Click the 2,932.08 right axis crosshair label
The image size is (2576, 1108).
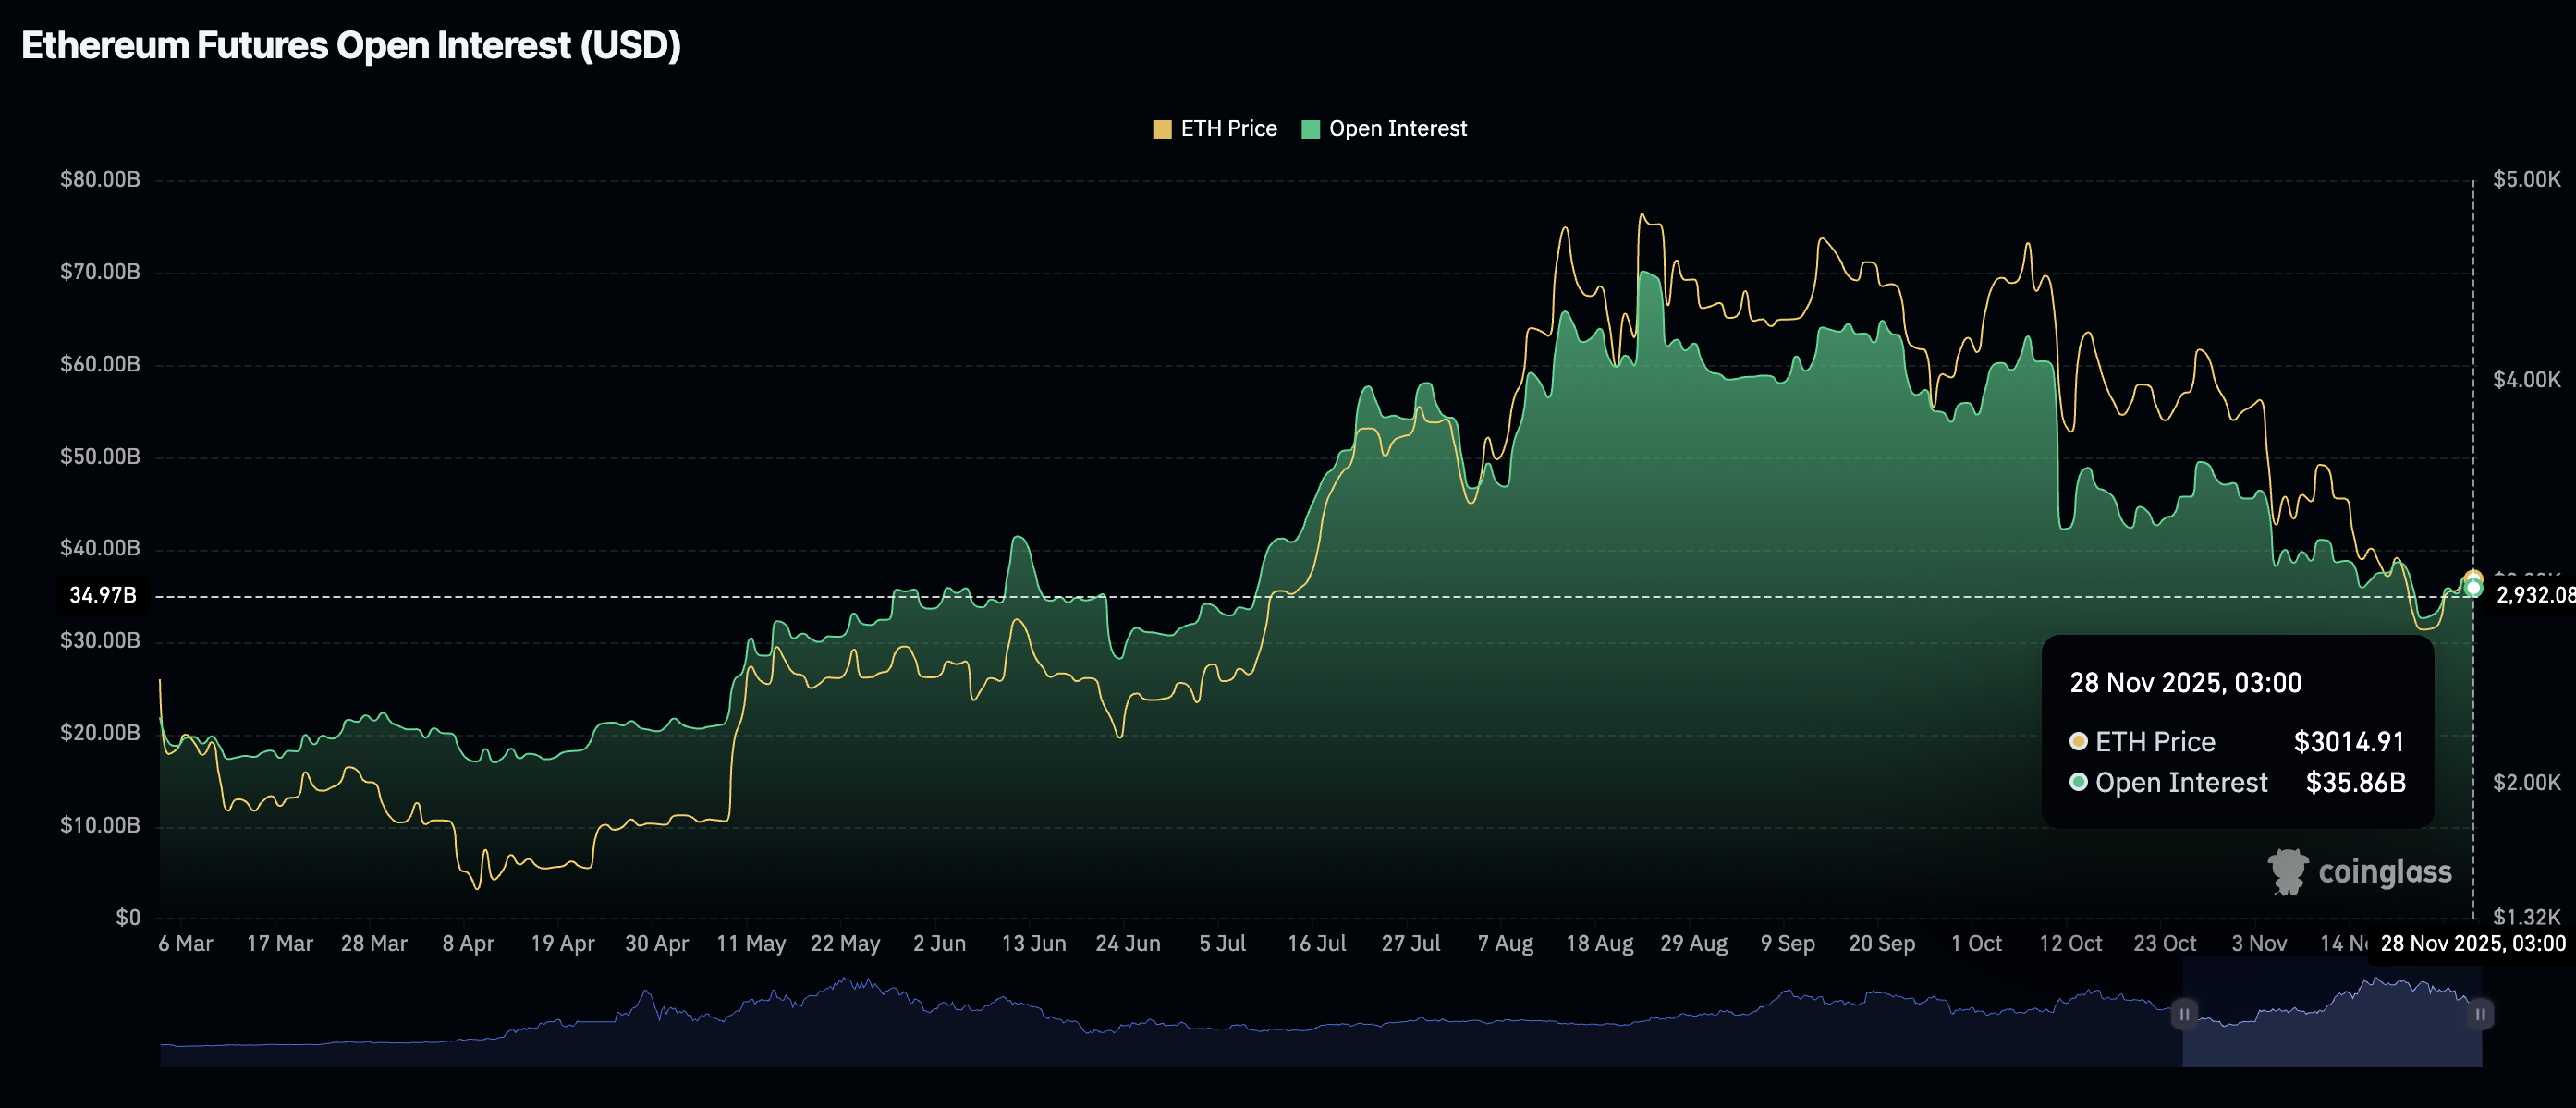tap(2535, 596)
